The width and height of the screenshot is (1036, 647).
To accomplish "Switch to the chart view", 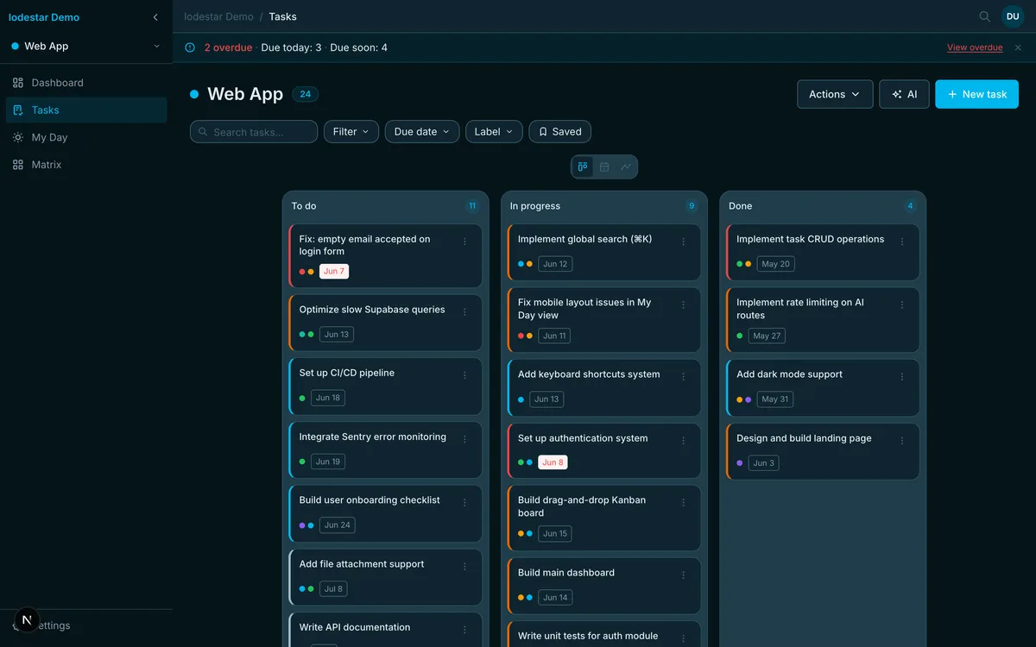I will click(x=626, y=166).
